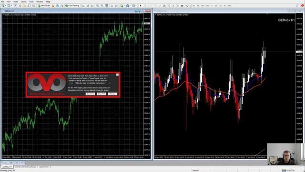Select the equidistant channel tool
Screen dimensions: 305x172
164,6
